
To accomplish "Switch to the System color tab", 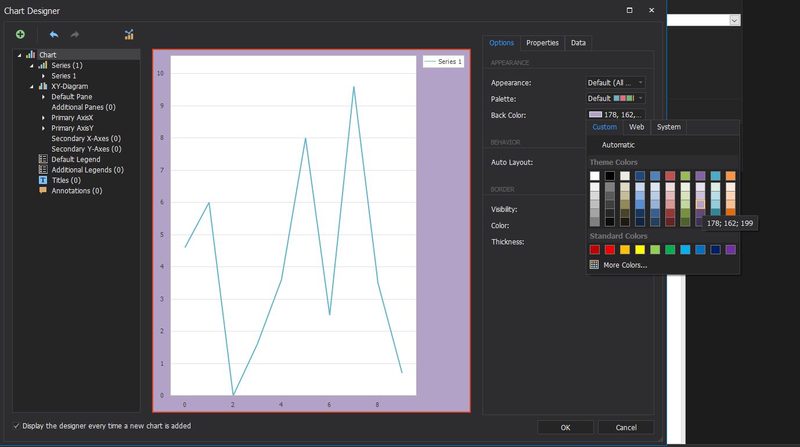I will 669,127.
